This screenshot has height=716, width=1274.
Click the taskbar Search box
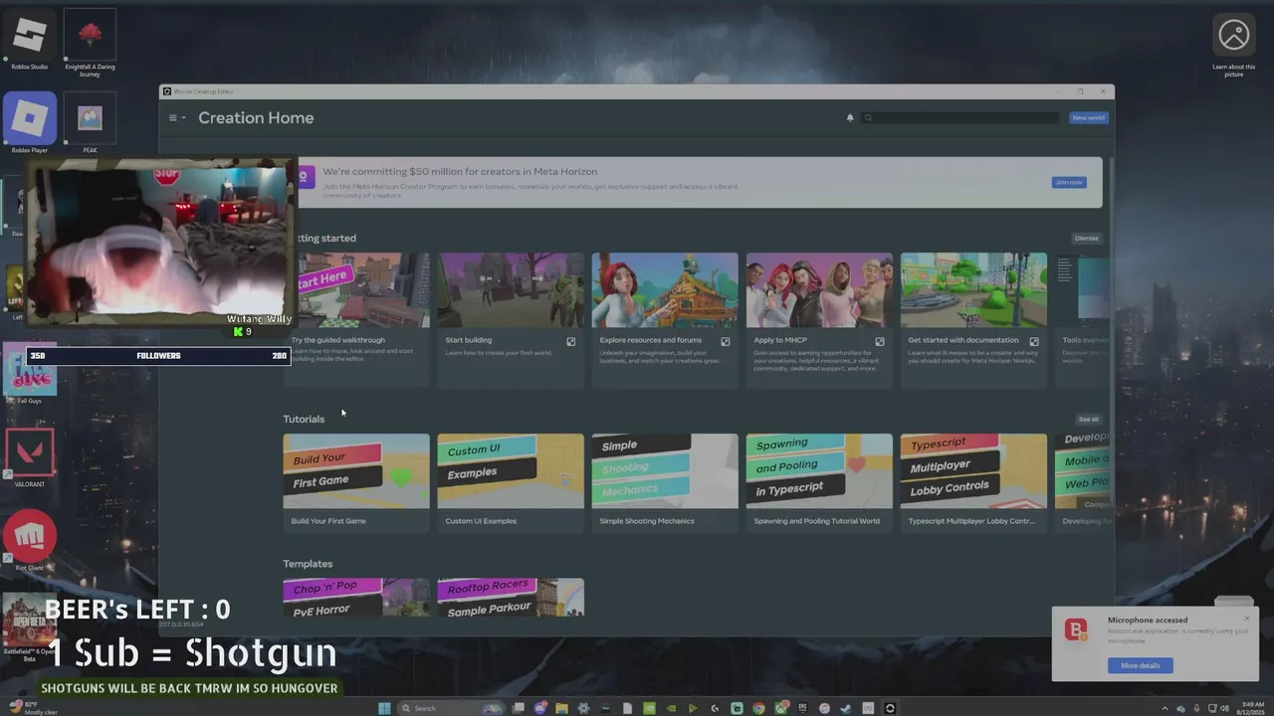click(x=451, y=708)
